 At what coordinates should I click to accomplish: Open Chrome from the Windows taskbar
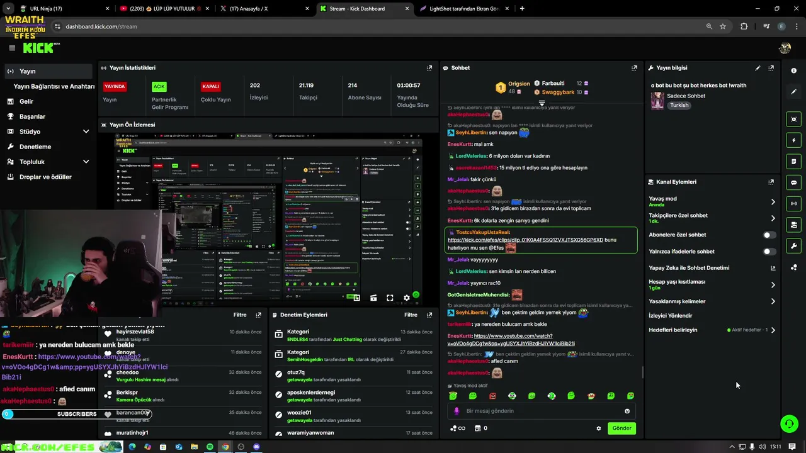pos(225,447)
